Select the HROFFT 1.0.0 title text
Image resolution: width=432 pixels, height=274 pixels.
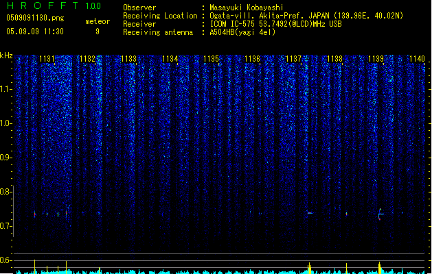pos(54,5)
